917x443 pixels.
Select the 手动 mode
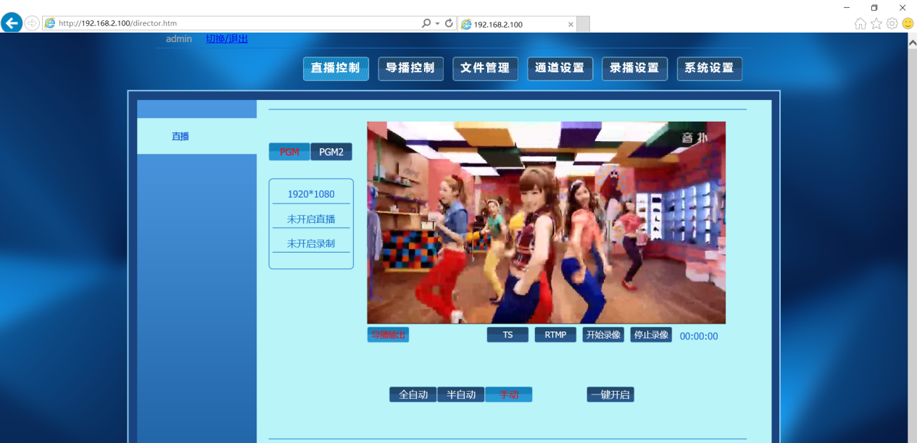(x=509, y=395)
